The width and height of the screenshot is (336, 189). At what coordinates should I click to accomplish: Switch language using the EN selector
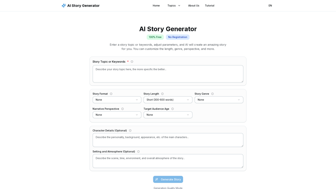pyautogui.click(x=270, y=6)
